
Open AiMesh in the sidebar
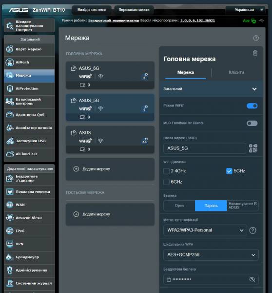click(x=29, y=63)
